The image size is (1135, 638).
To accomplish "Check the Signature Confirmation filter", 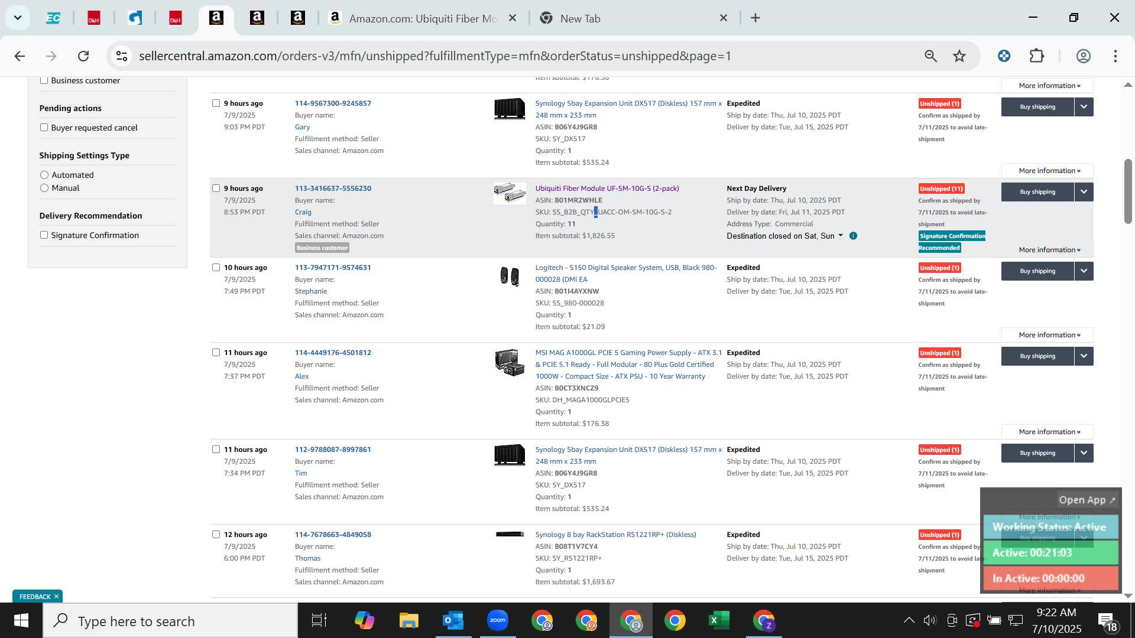I will click(44, 235).
